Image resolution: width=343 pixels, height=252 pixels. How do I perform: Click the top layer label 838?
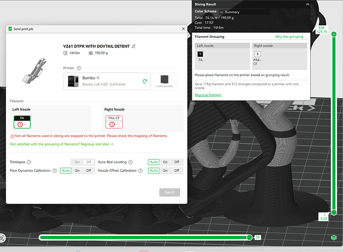coord(321,28)
